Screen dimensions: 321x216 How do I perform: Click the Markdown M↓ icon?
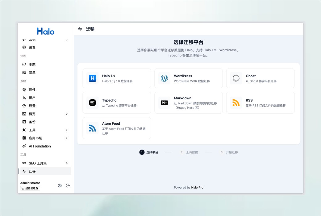[x=164, y=102]
